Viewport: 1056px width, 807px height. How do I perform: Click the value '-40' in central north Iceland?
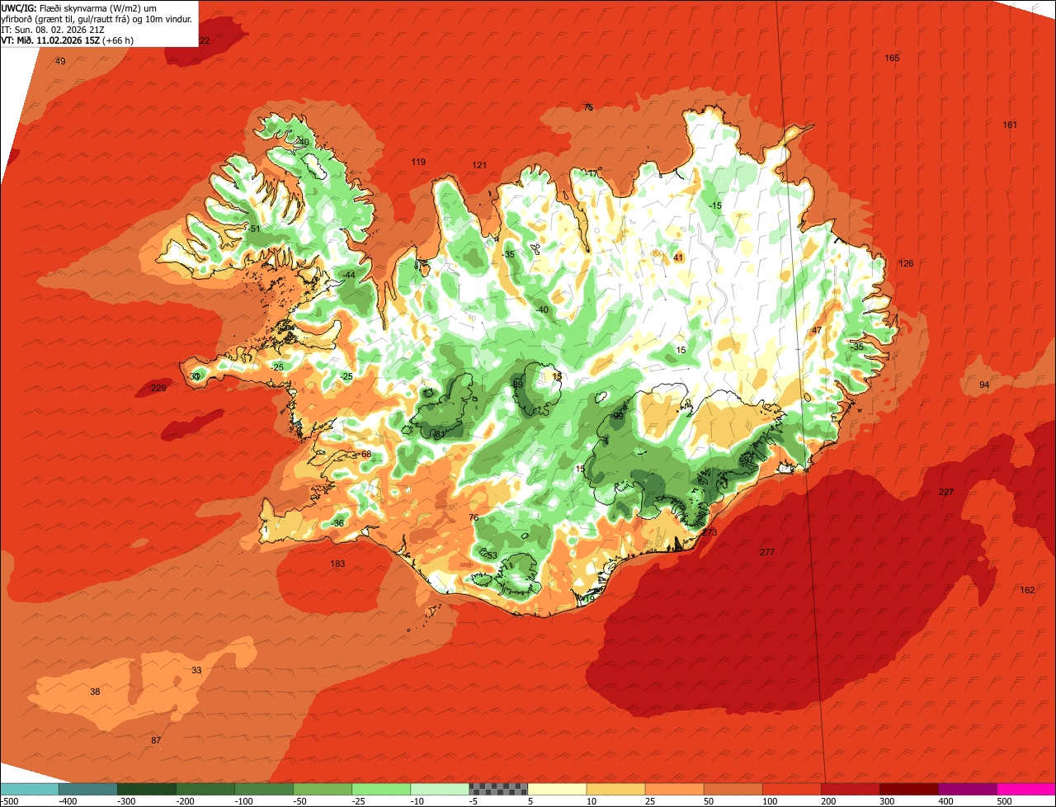[542, 309]
